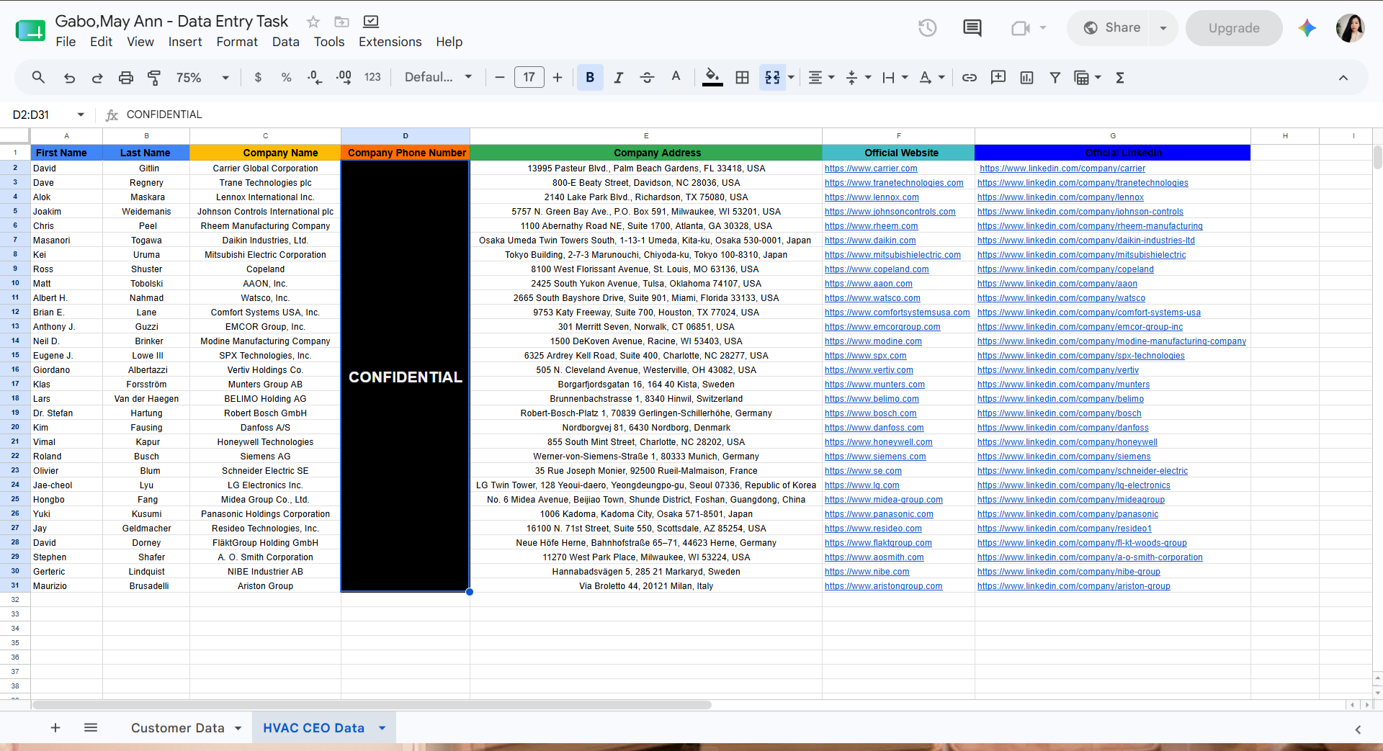Open the Customer Data tab menu arrow
The width and height of the screenshot is (1383, 751).
(238, 729)
